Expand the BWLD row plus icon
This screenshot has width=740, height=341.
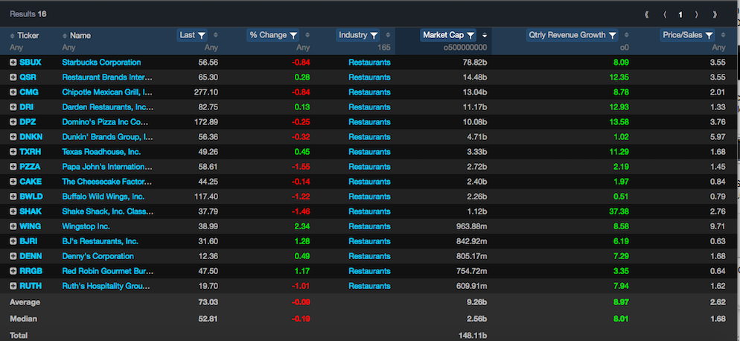coord(13,197)
